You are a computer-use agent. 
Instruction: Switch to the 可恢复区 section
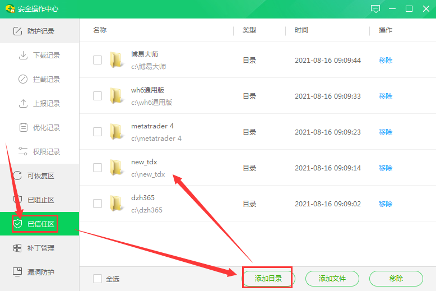[x=39, y=175]
